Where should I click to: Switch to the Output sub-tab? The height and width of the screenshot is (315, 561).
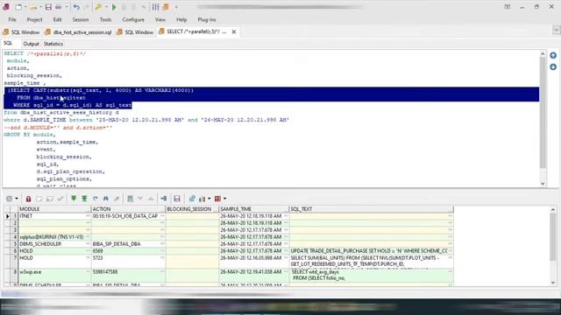tap(31, 44)
